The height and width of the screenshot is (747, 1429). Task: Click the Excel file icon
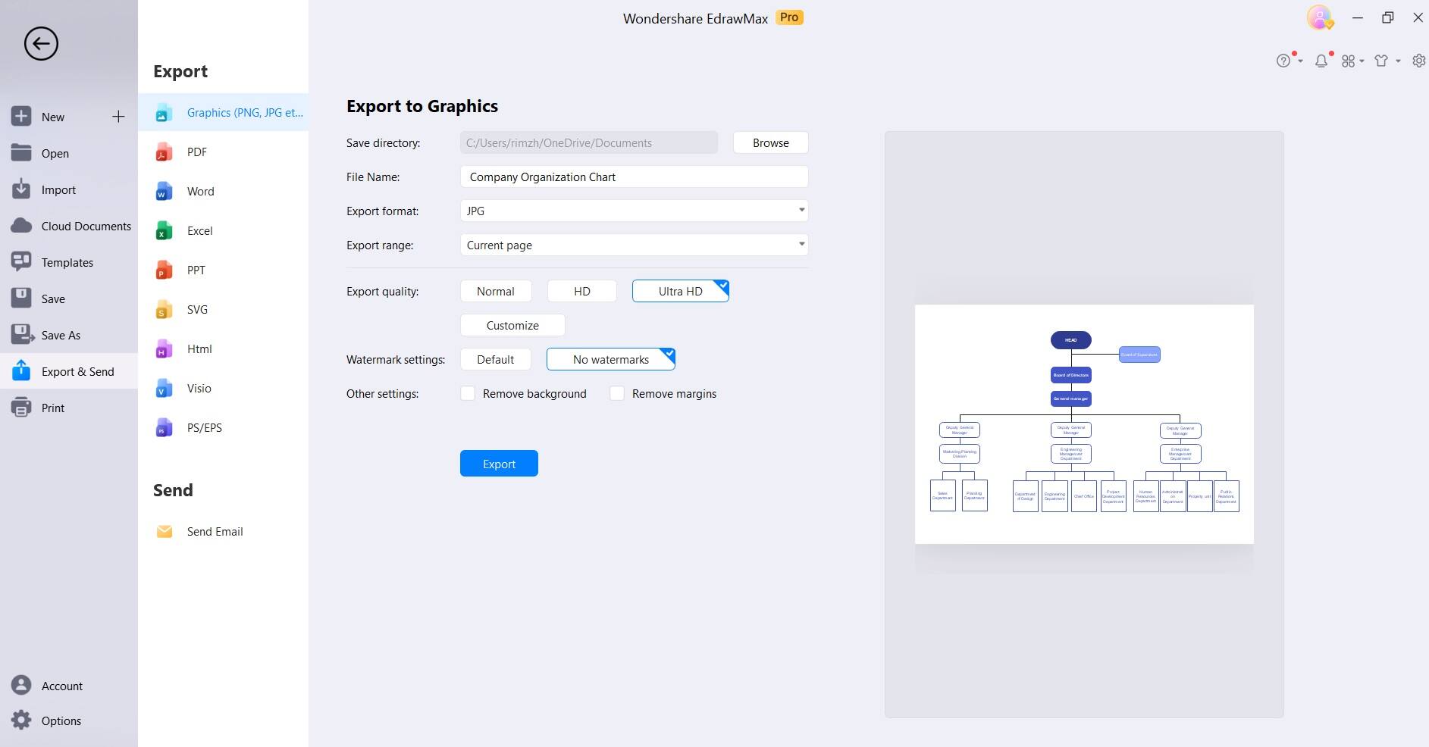(x=164, y=230)
